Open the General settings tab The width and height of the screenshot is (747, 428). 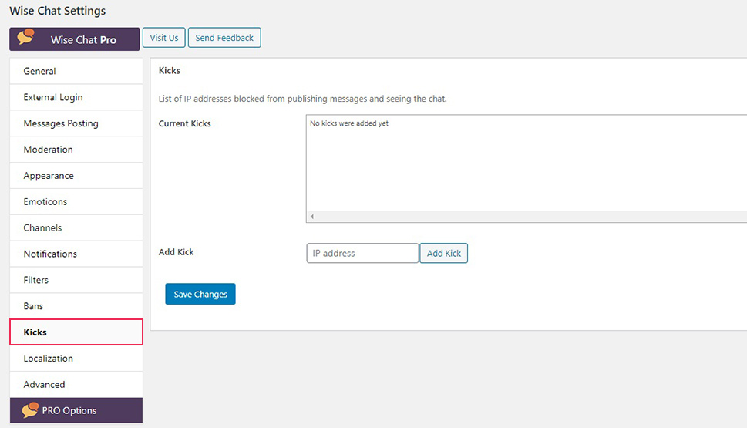pyautogui.click(x=76, y=71)
